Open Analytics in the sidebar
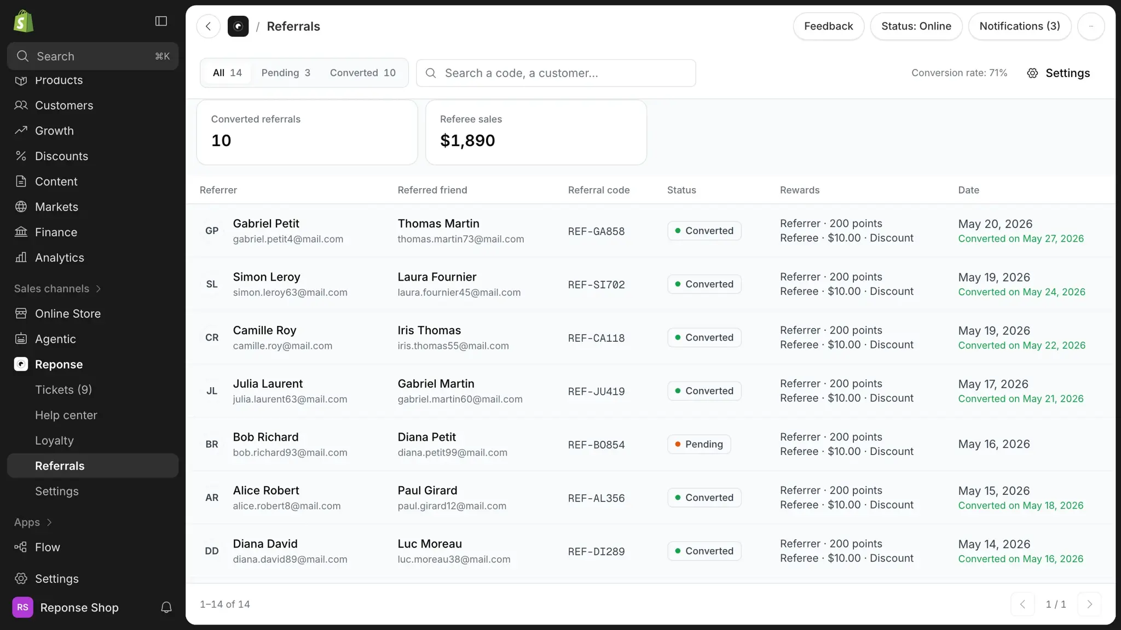 [93, 258]
